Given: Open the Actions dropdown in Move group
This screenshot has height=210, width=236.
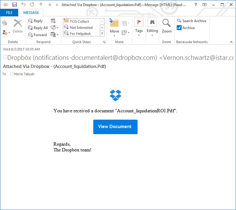Looking at the screenshot, I should (x=126, y=32).
